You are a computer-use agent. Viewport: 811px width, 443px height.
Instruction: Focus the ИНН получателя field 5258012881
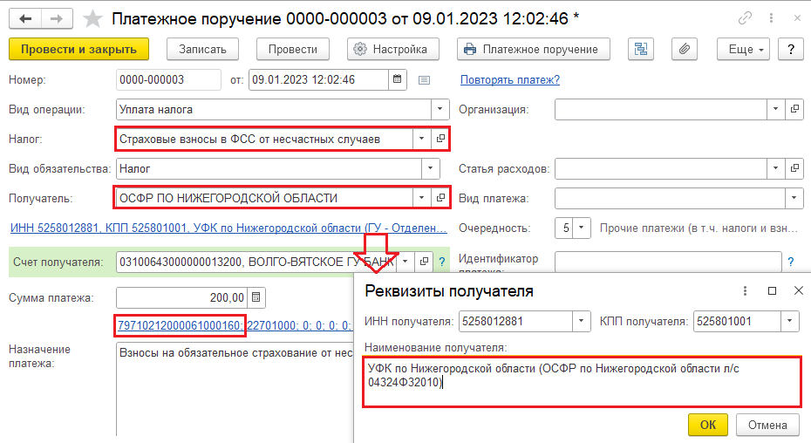click(x=515, y=321)
